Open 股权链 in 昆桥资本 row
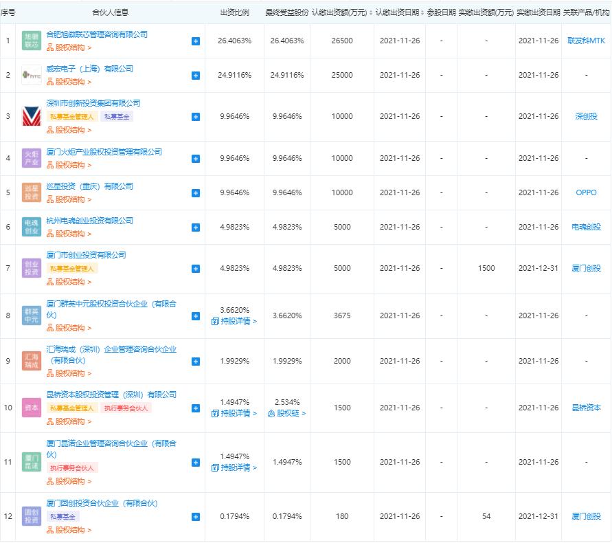 point(286,413)
